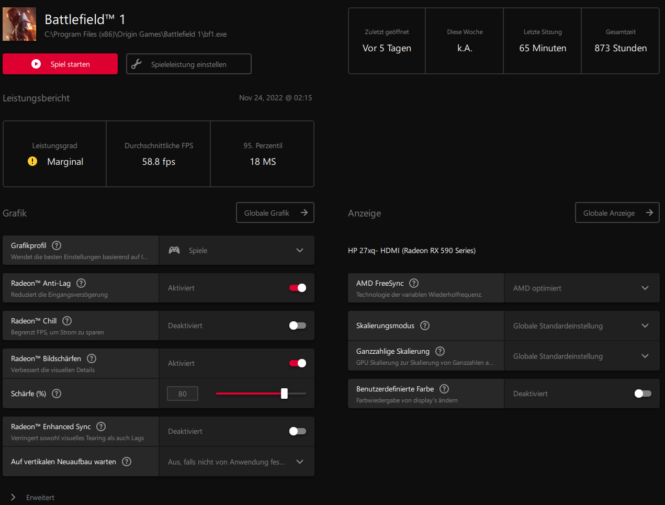
Task: Open the Skalierungsmodus dropdown
Action: tap(582, 326)
